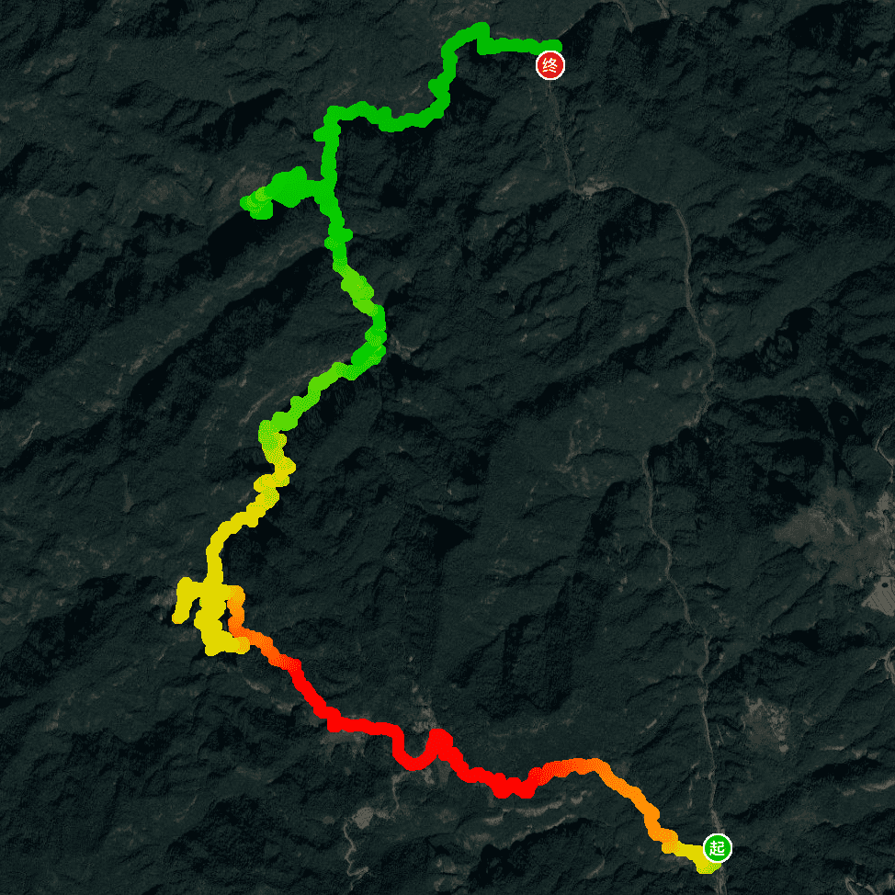895x895 pixels.
Task: Click the green start marker labeled 起
Action: coord(717,847)
